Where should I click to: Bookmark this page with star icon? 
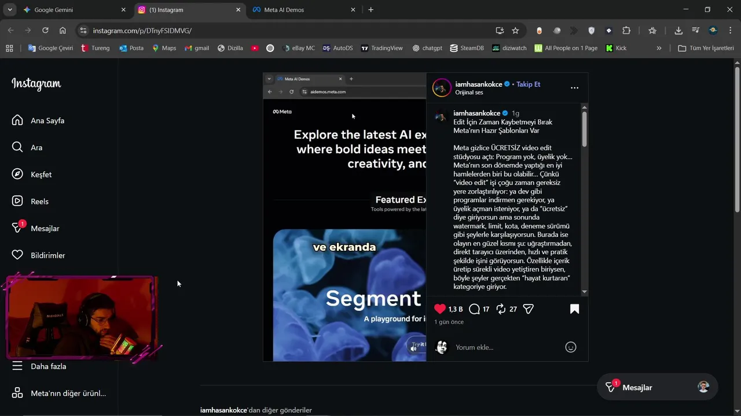[515, 31]
